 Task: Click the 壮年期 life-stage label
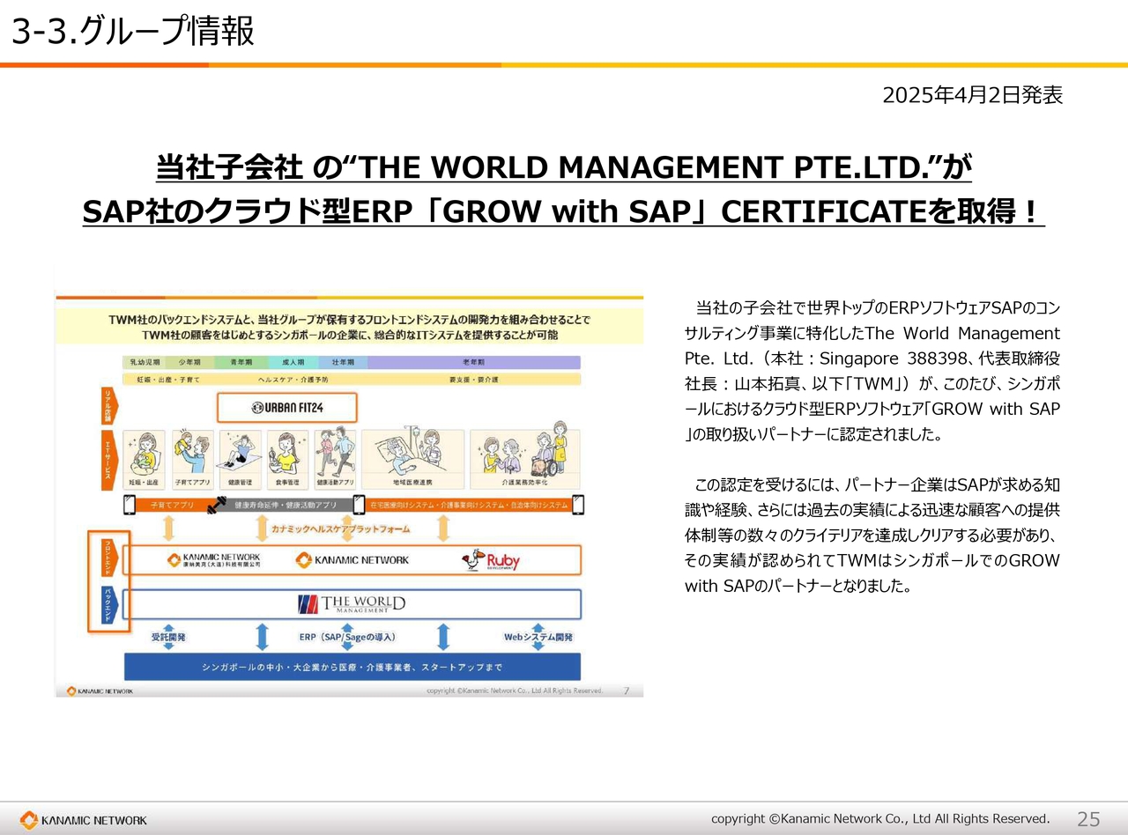tap(342, 362)
